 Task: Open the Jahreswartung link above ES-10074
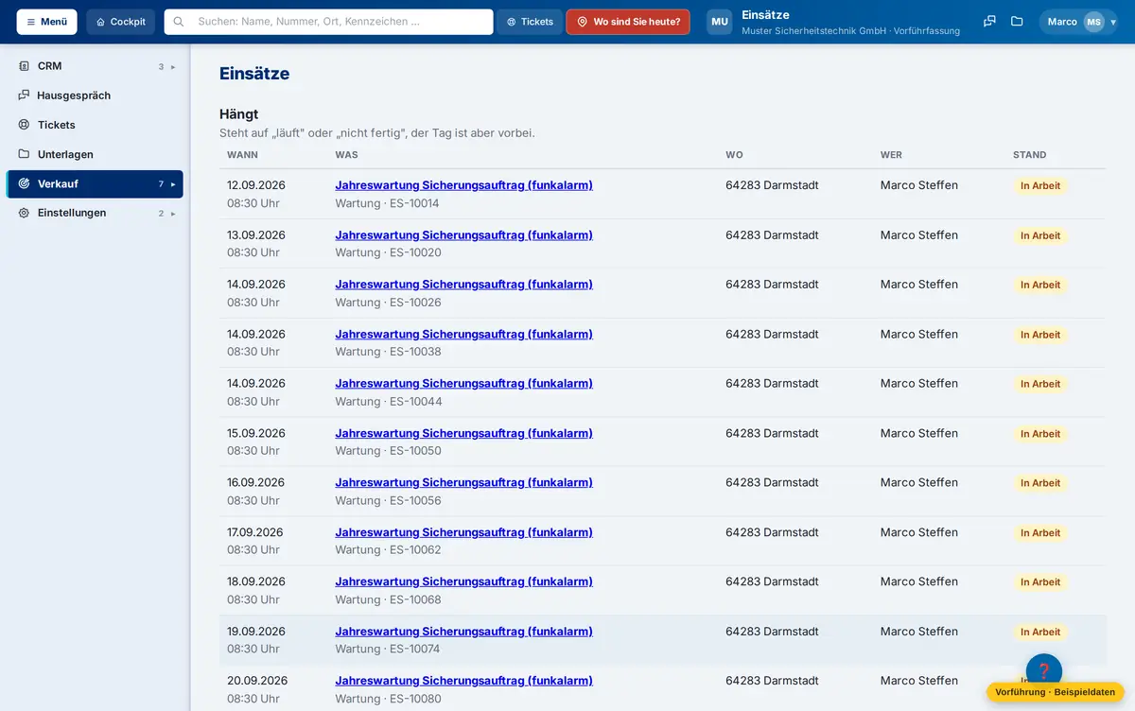point(464,632)
